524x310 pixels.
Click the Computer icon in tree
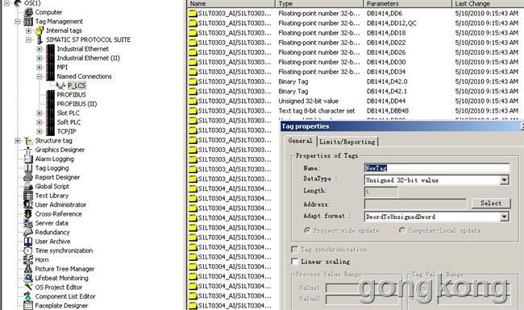28,12
